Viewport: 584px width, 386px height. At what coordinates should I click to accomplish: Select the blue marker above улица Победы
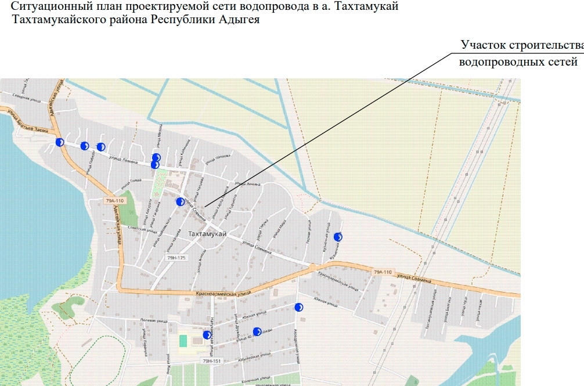point(85,146)
